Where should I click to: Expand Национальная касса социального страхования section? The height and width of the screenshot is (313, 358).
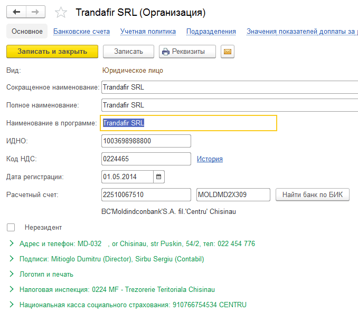tap(12, 305)
